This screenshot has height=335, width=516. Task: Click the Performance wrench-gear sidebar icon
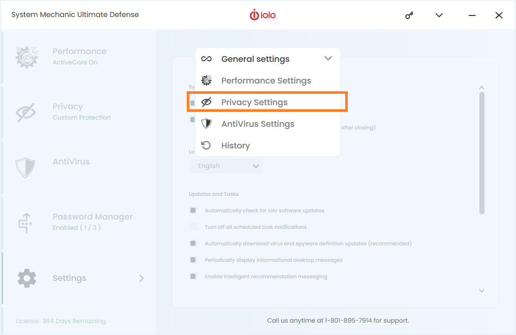click(27, 57)
